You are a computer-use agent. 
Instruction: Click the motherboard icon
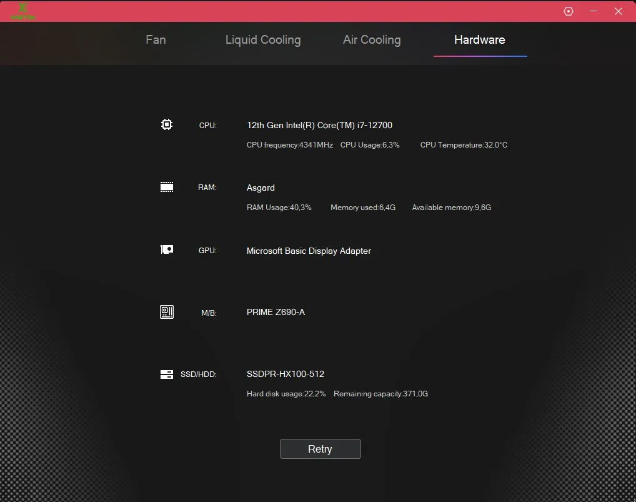(x=167, y=312)
